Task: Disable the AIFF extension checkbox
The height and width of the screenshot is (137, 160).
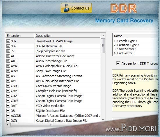Action: point(8,61)
